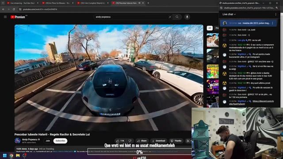Click the youtube.com address bar URL
This screenshot has width=283, height=159.
40,9
